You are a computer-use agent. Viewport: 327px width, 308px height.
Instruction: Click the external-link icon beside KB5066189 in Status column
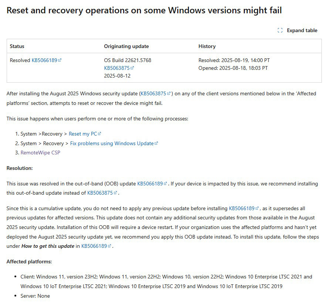pyautogui.click(x=60, y=60)
